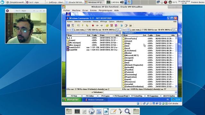Open the terminal from the bottom dock
The width and height of the screenshot is (205, 115).
(x=77, y=111)
